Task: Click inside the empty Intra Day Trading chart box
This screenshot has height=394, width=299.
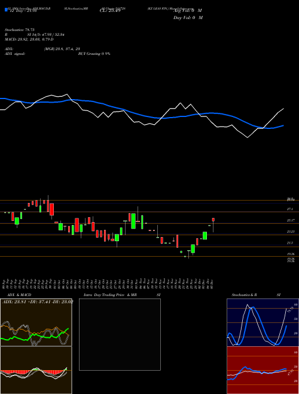Action: (120, 334)
